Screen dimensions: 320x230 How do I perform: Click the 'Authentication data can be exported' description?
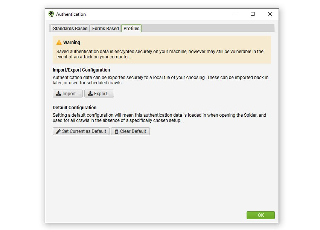click(160, 80)
